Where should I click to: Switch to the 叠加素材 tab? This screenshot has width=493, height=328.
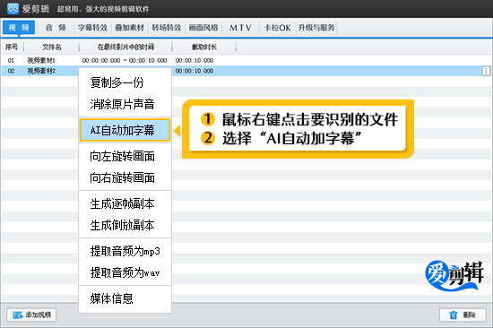point(129,28)
